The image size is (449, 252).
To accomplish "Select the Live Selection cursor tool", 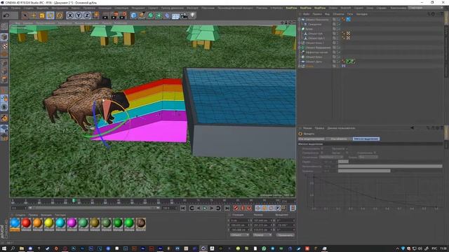I will pos(25,15).
